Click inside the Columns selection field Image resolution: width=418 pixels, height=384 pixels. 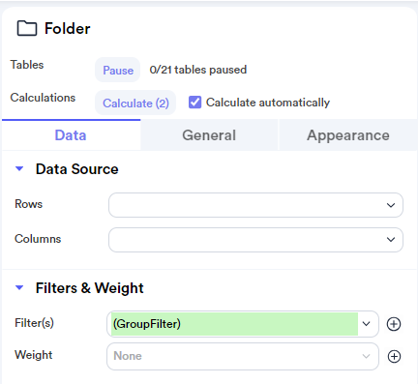(x=255, y=240)
